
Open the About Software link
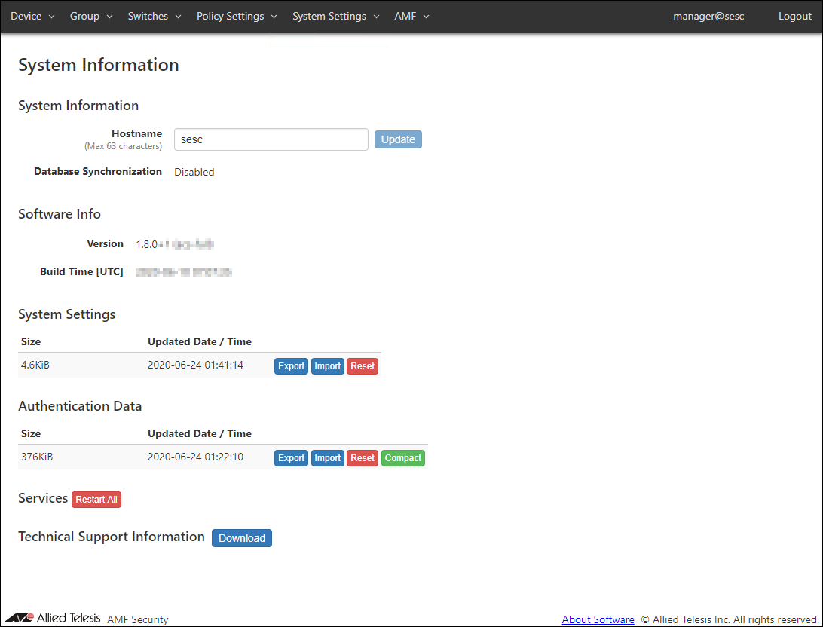(x=598, y=619)
